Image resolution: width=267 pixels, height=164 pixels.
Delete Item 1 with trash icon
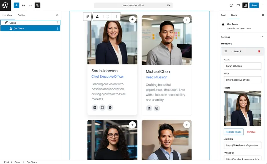click(x=259, y=51)
